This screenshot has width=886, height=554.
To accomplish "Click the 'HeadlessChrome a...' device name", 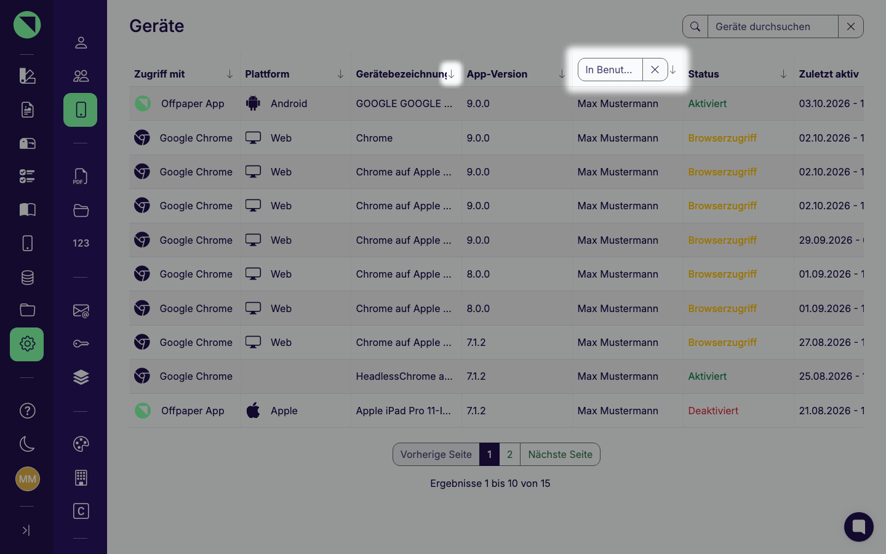I will [404, 376].
